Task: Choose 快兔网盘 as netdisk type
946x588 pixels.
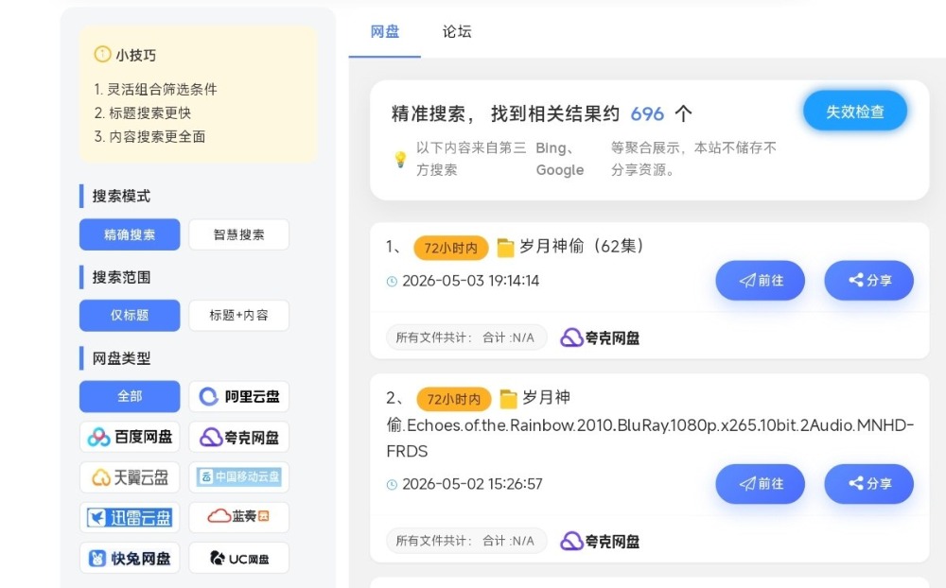Action: 130,558
